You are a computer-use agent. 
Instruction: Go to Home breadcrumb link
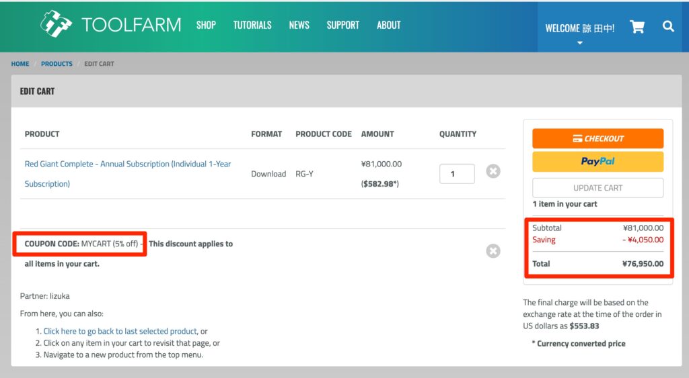tap(20, 64)
